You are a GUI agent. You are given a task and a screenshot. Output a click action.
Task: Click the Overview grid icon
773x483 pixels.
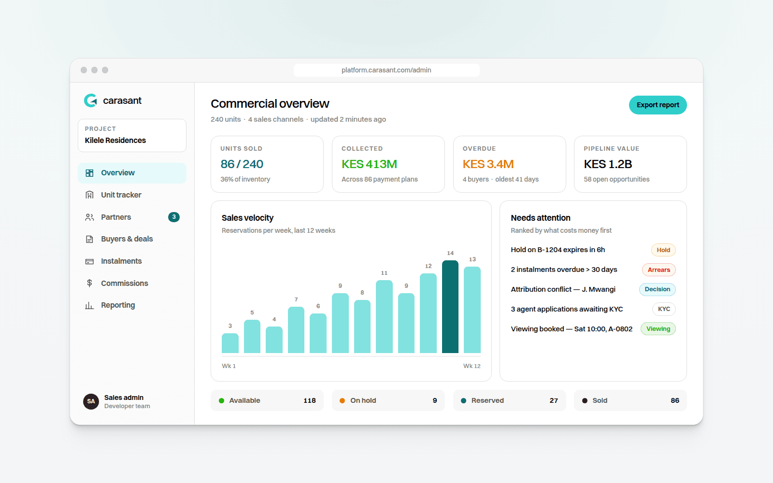coord(89,173)
